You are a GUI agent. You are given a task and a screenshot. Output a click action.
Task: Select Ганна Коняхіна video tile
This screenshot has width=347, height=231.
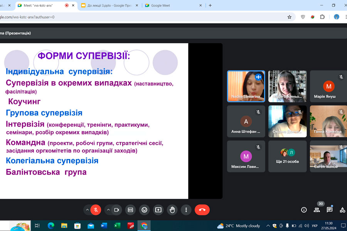pos(328,121)
